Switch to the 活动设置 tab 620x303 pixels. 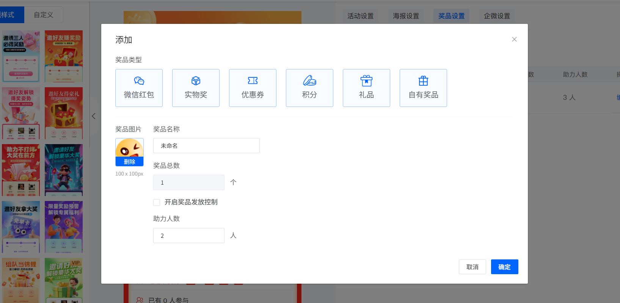[x=360, y=16]
